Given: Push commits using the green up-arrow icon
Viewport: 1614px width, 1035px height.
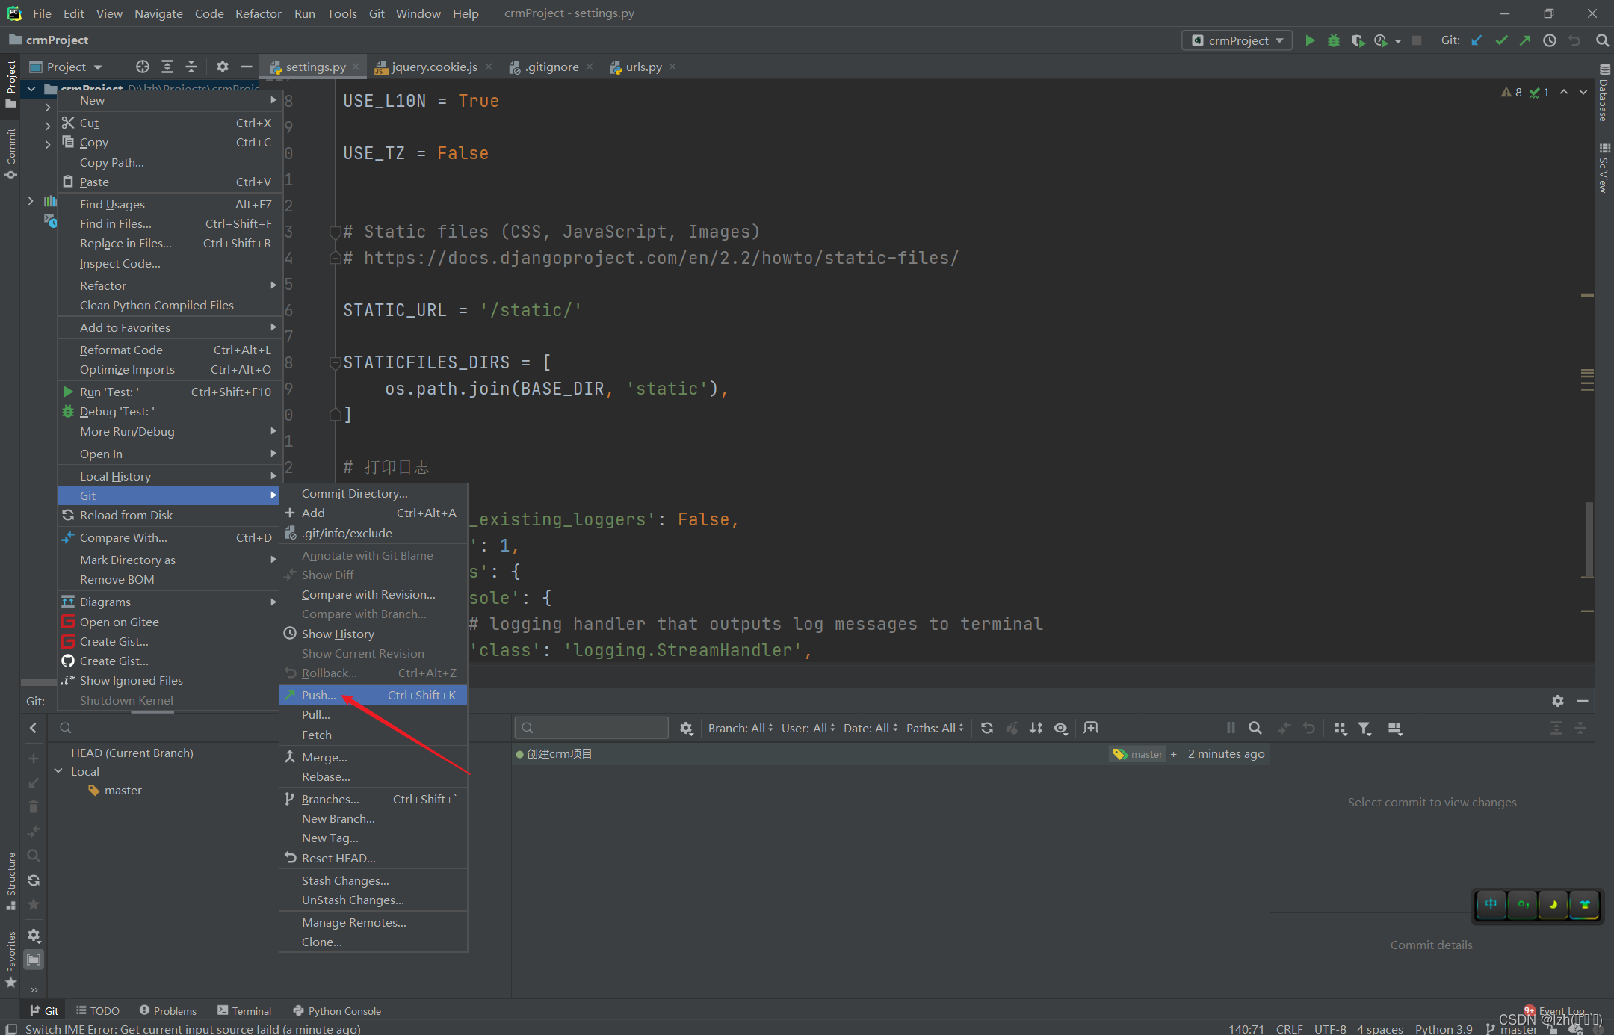Looking at the screenshot, I should (1524, 40).
